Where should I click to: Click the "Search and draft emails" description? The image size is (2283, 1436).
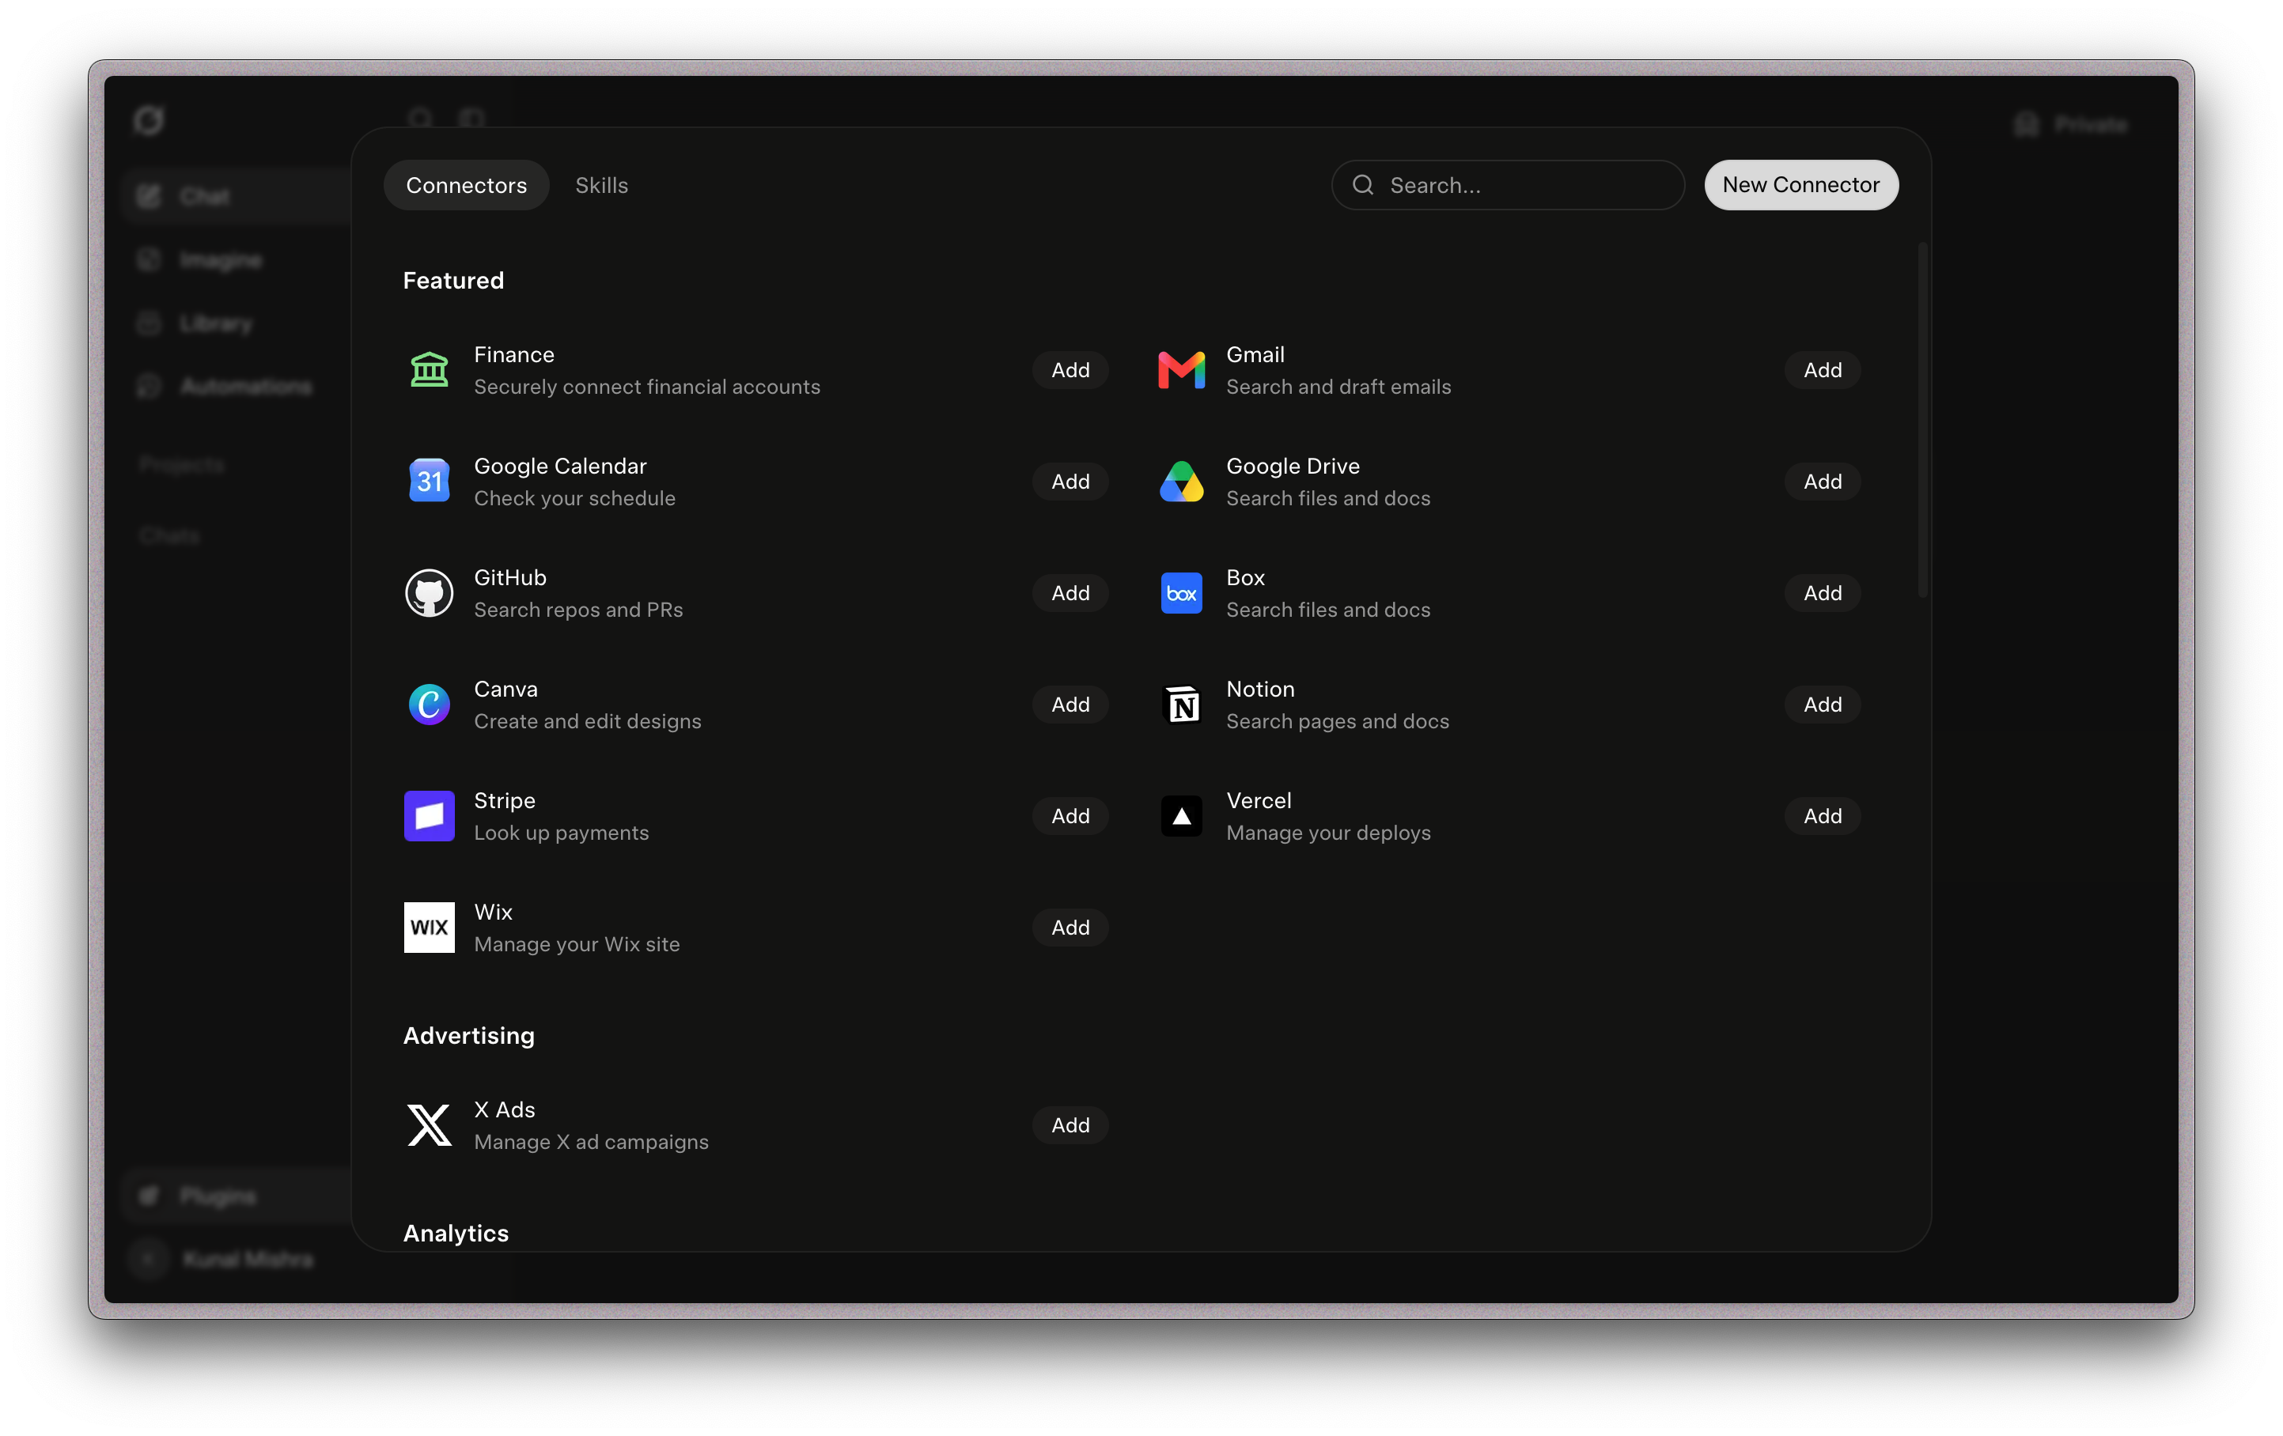pyautogui.click(x=1338, y=387)
